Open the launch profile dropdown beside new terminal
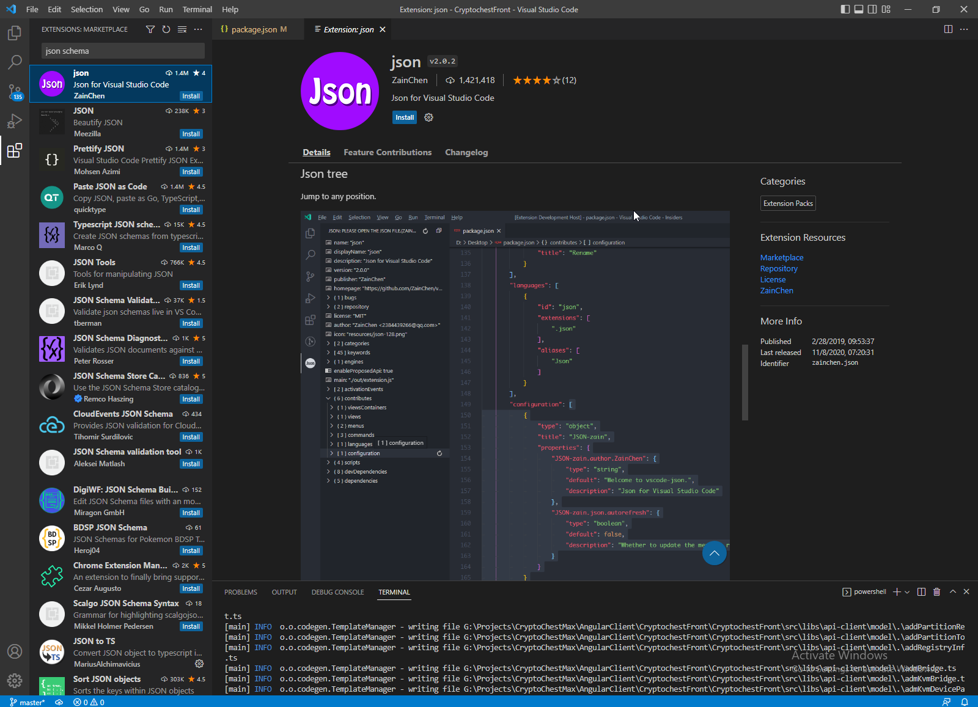978x707 pixels. click(x=907, y=592)
